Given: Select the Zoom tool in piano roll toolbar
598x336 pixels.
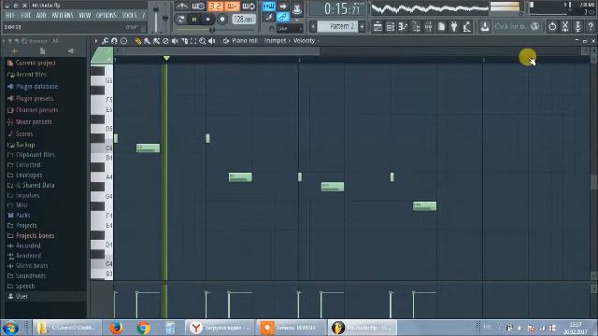Looking at the screenshot, I should click(x=203, y=41).
